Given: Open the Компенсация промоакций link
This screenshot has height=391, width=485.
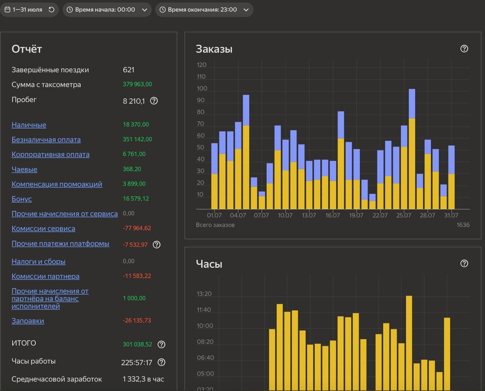Looking at the screenshot, I should (57, 184).
